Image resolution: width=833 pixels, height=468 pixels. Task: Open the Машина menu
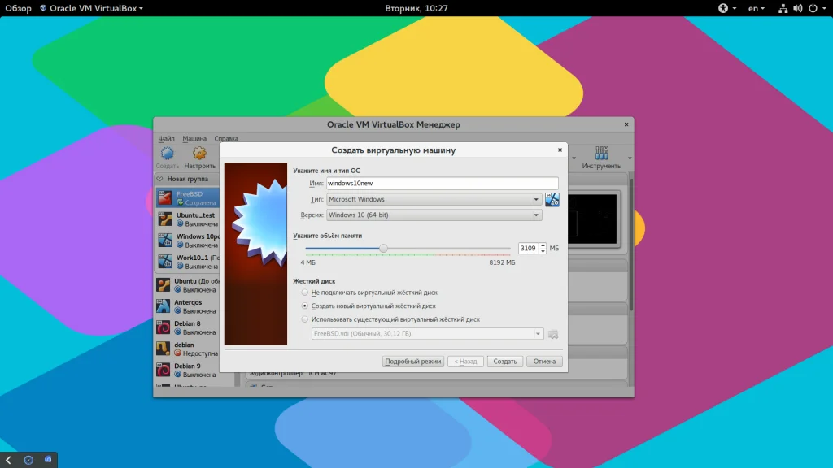tap(194, 138)
